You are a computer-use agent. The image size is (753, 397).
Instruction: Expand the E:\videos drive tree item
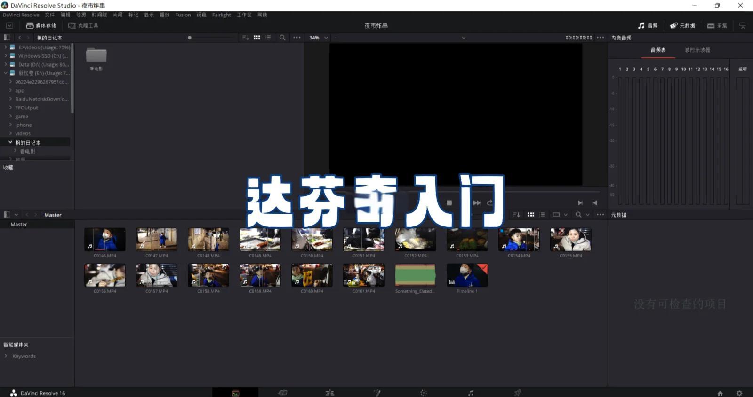pos(6,47)
